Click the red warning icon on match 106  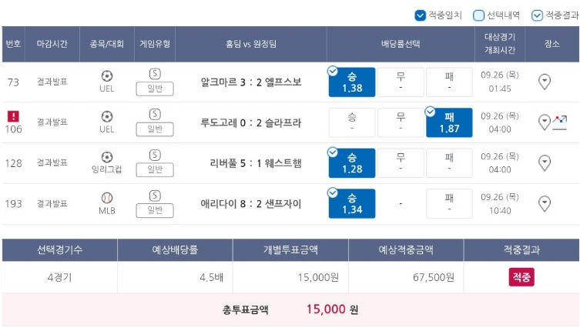coord(13,116)
